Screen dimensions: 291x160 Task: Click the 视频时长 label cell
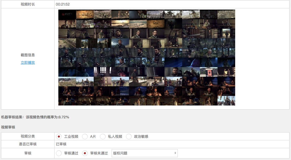pos(28,4)
